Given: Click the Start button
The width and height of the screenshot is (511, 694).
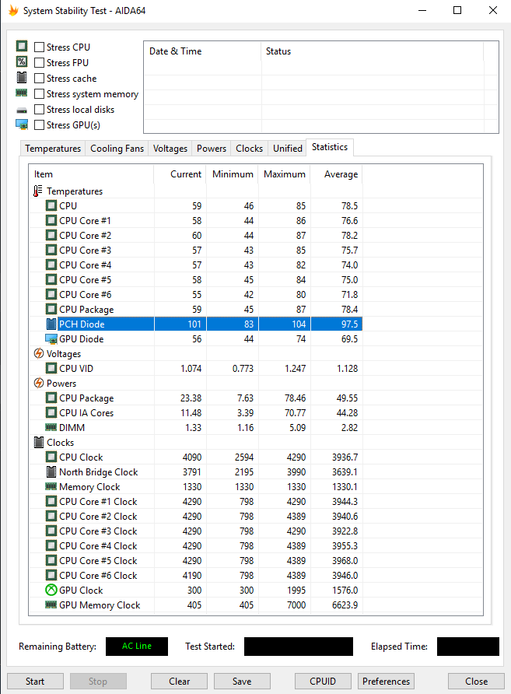Looking at the screenshot, I should coord(35,682).
